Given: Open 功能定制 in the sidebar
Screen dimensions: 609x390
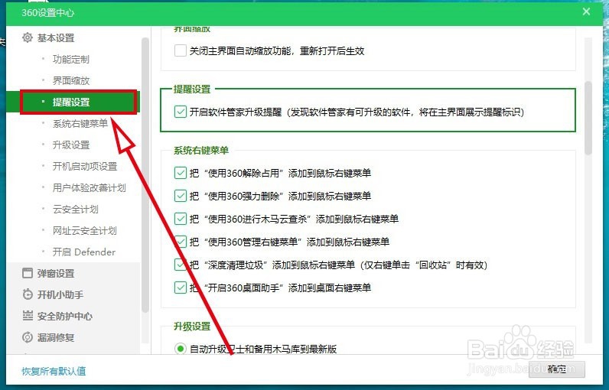Looking at the screenshot, I should tap(70, 60).
